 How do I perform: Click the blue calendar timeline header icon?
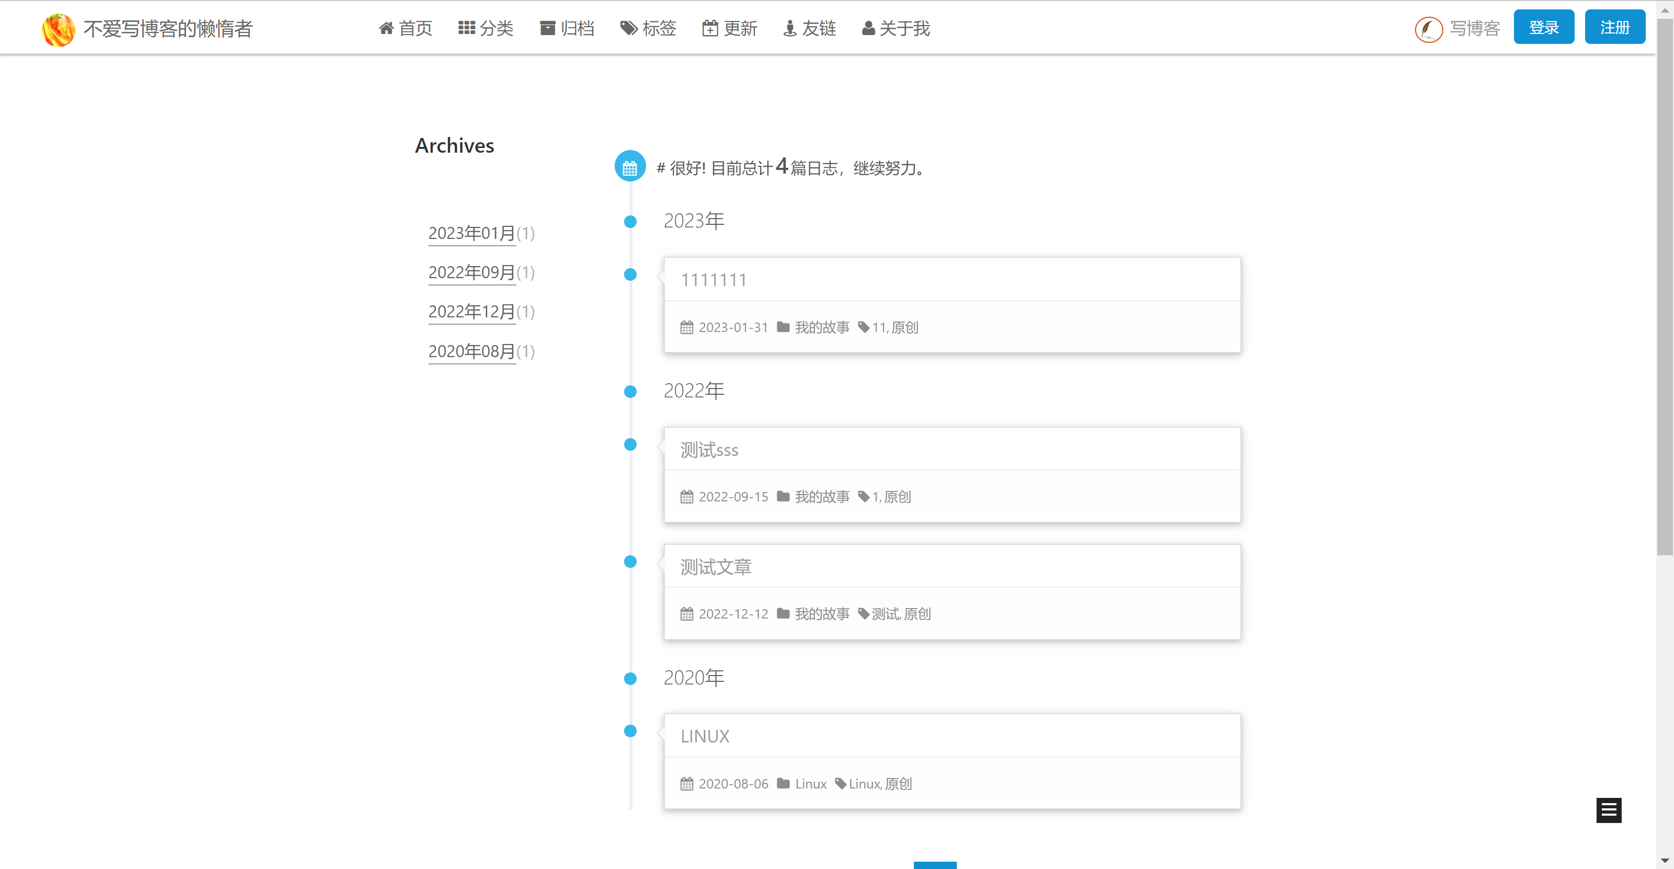coord(630,166)
